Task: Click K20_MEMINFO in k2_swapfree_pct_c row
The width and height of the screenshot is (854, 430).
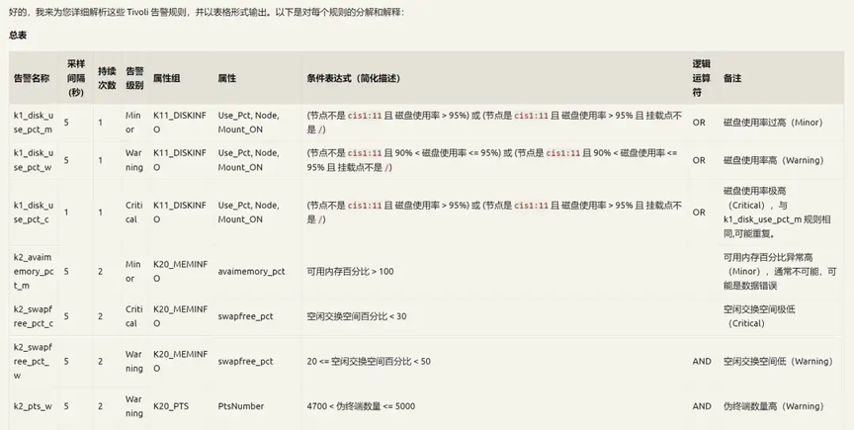Action: point(181,316)
